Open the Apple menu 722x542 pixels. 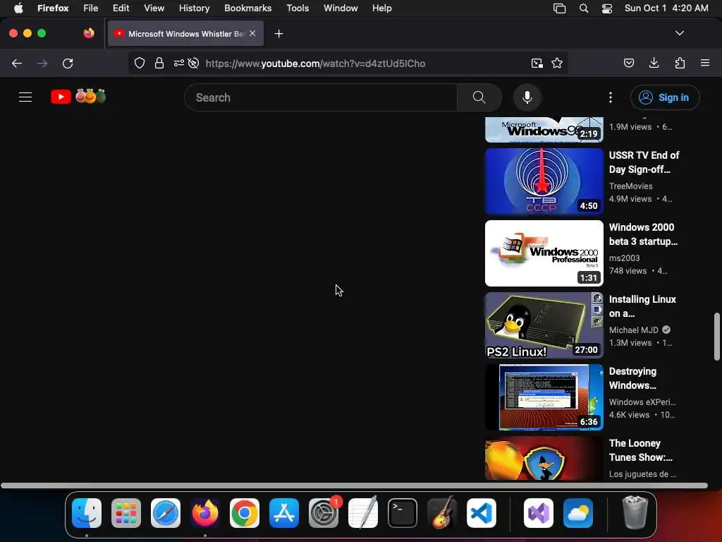(18, 8)
